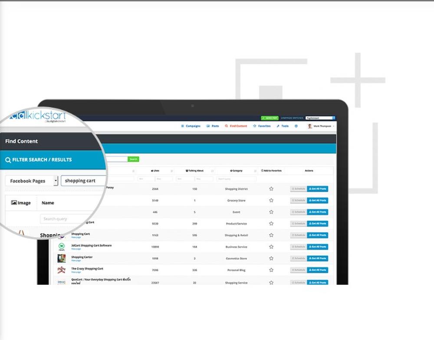The height and width of the screenshot is (340, 434).
Task: Click Get All Posts for Shopping District
Action: 318,188
